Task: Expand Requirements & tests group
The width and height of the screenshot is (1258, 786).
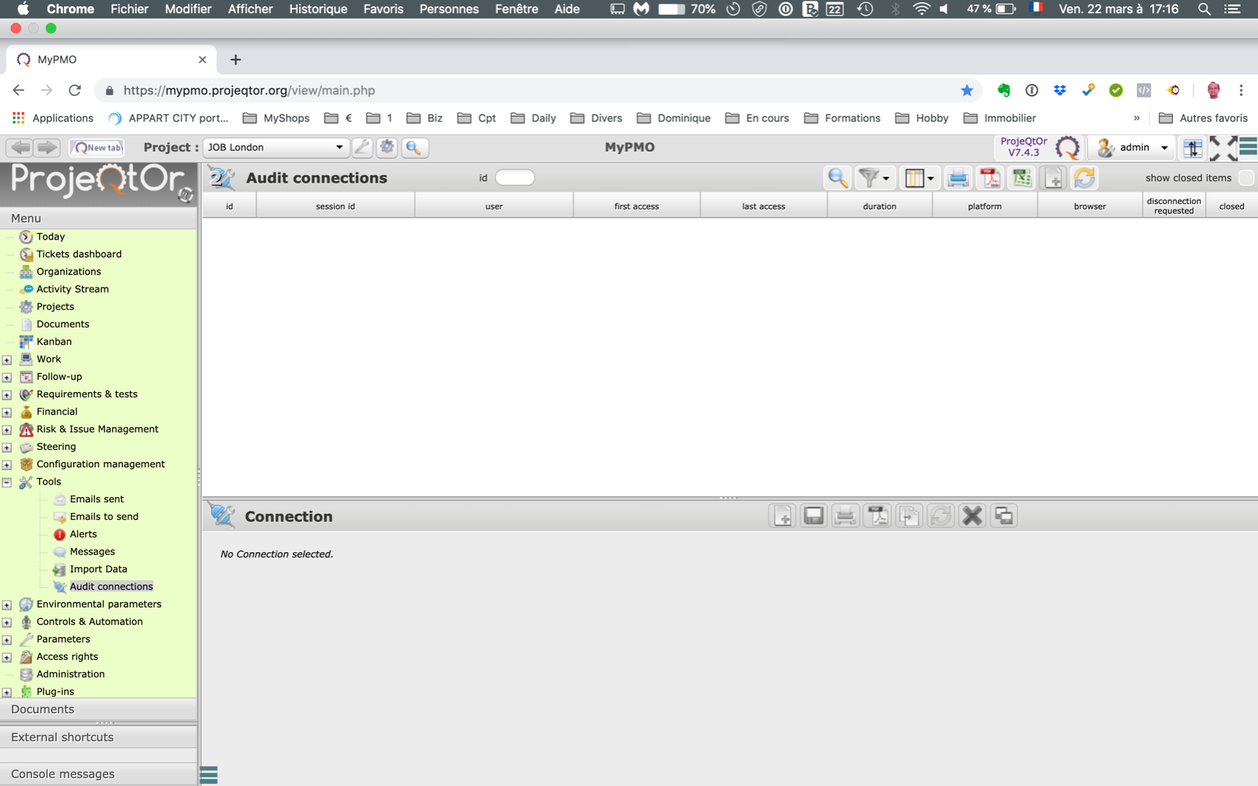Action: coord(7,394)
